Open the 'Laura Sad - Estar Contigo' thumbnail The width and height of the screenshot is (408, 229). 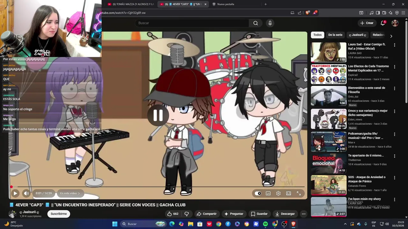[x=329, y=52]
